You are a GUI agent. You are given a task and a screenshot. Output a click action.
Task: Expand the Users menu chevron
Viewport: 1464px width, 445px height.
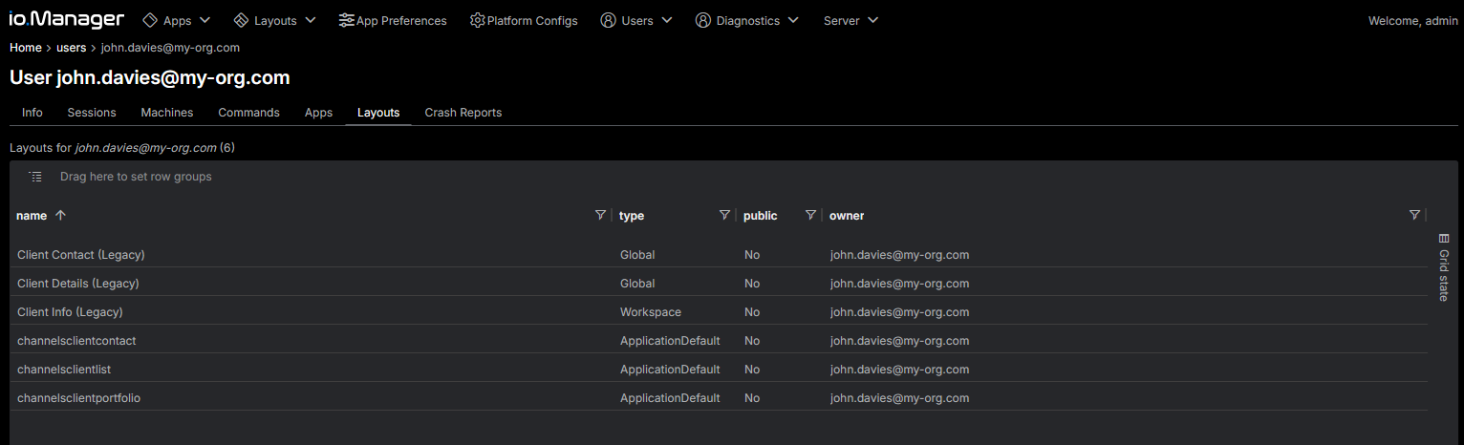666,20
